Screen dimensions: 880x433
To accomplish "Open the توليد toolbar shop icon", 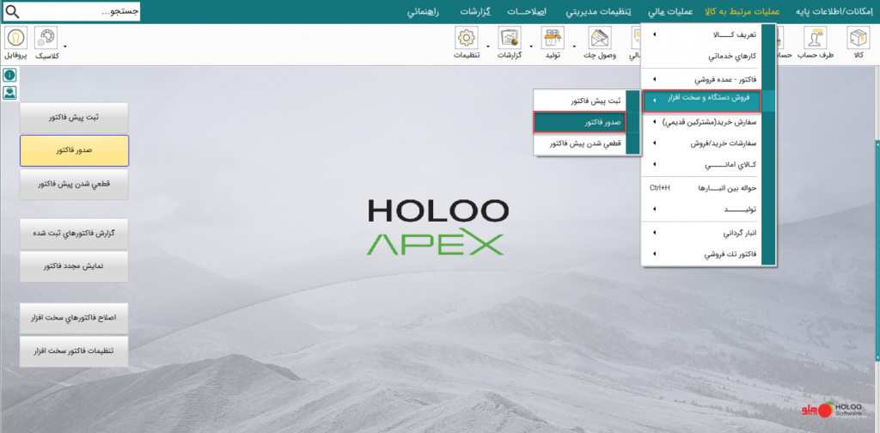I will pyautogui.click(x=553, y=38).
